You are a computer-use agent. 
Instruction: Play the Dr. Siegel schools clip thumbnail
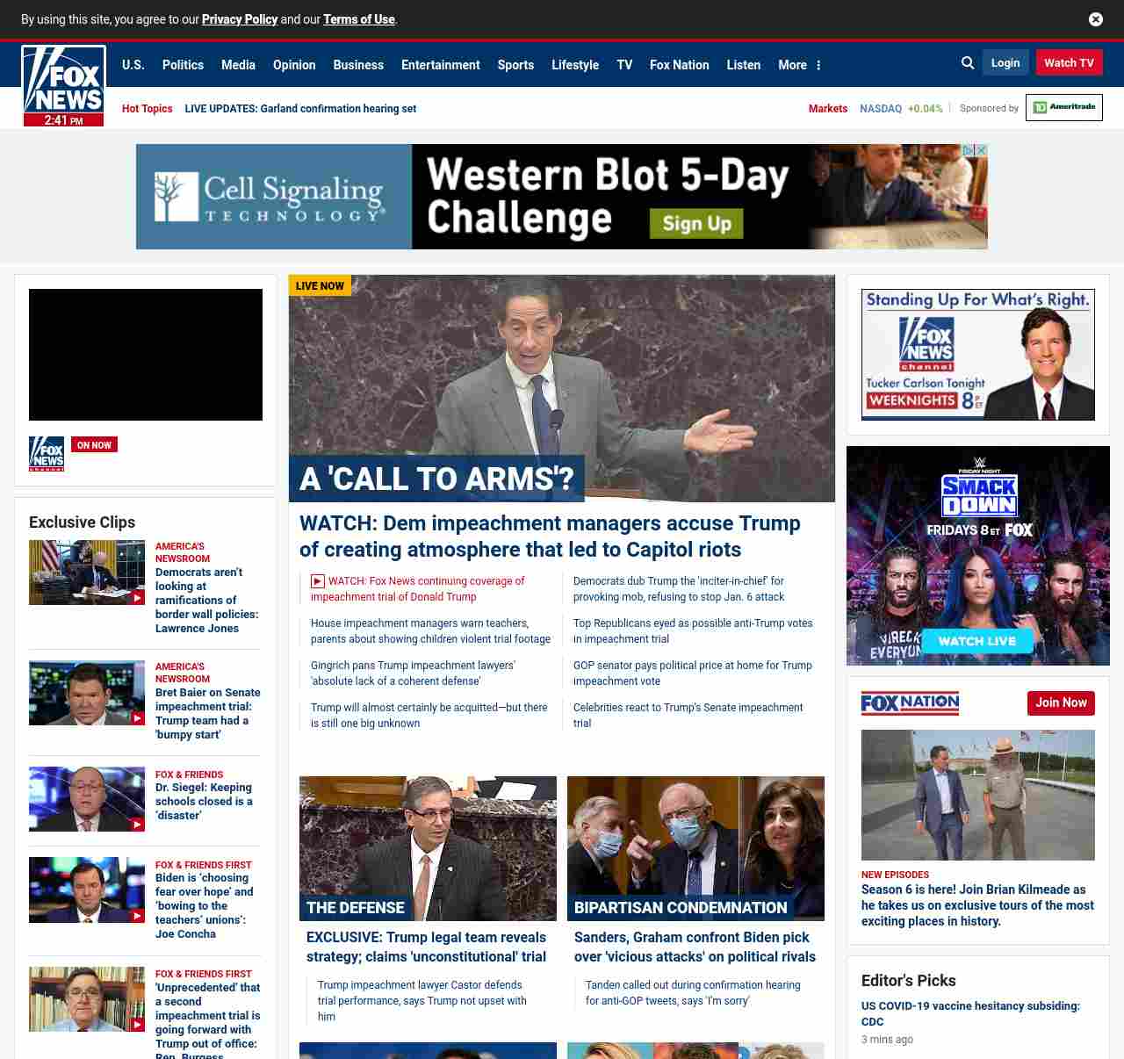[x=87, y=799]
